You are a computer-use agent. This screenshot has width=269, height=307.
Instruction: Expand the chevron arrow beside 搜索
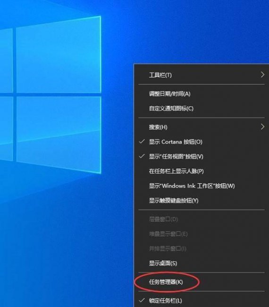262,127
